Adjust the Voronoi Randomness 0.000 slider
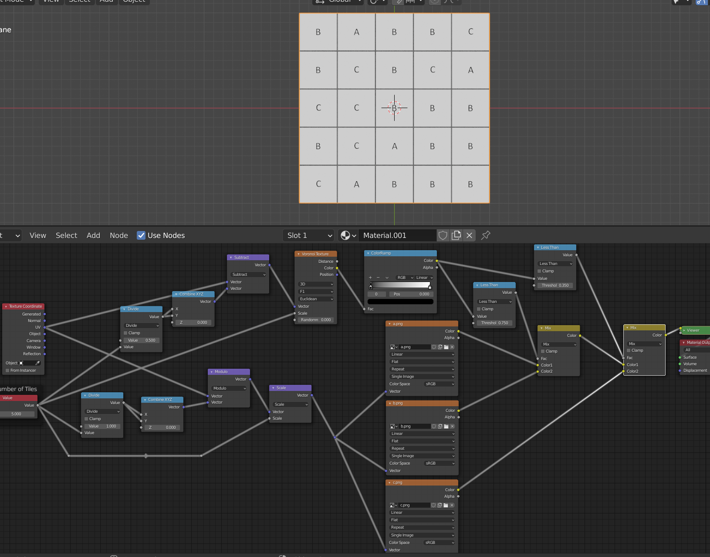Screen dimensions: 710x557 316,320
